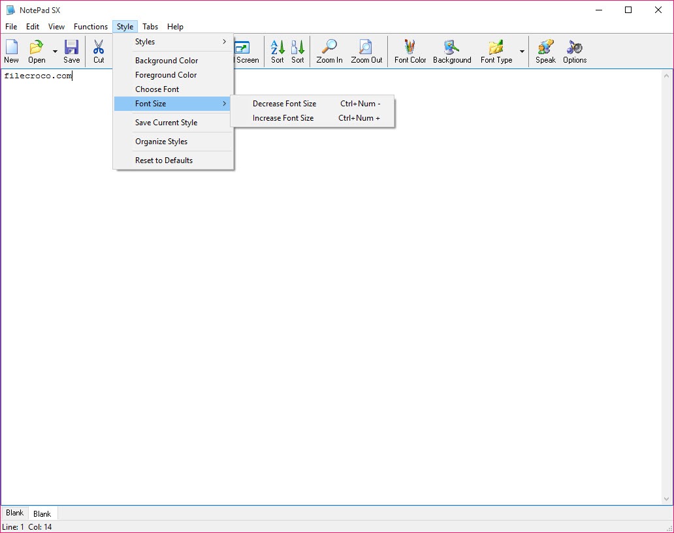Open the Functions menu
This screenshot has width=674, height=533.
point(91,27)
